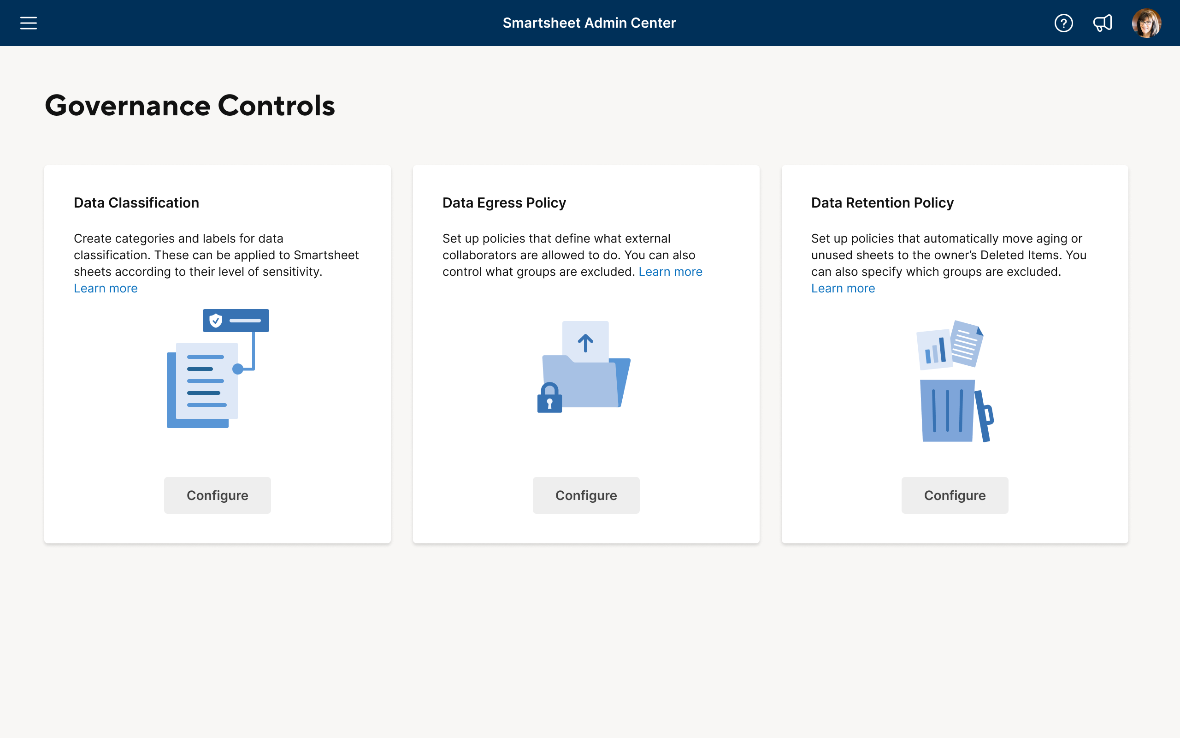Select the Data Classification card title
Image resolution: width=1180 pixels, height=738 pixels.
coord(136,202)
